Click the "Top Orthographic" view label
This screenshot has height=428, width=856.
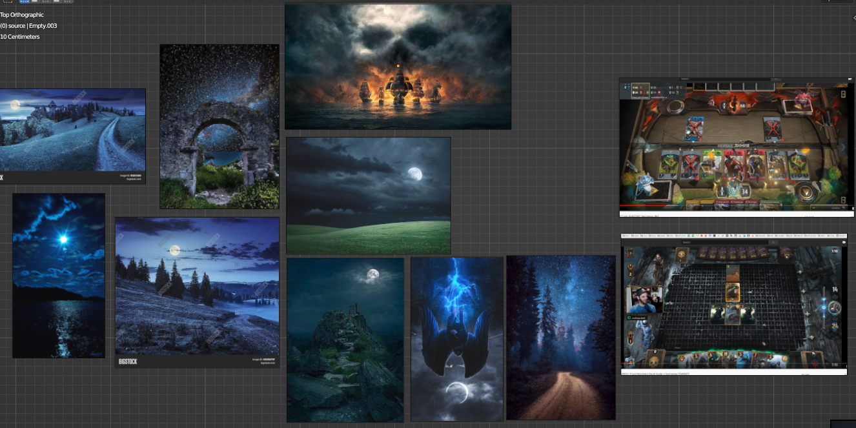point(22,15)
